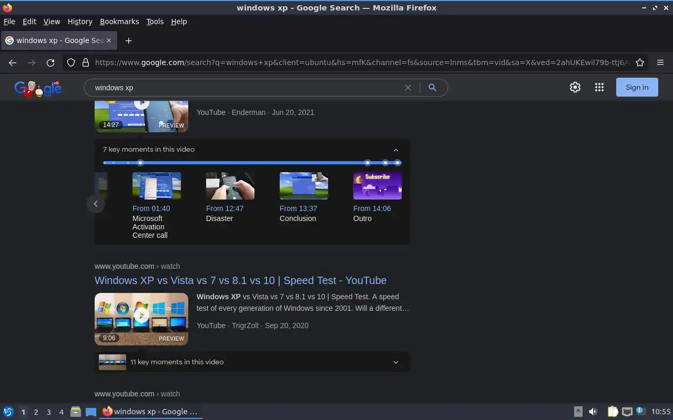The height and width of the screenshot is (420, 673).
Task: Play the 14:27 Enderman video thumbnail
Action: (141, 116)
